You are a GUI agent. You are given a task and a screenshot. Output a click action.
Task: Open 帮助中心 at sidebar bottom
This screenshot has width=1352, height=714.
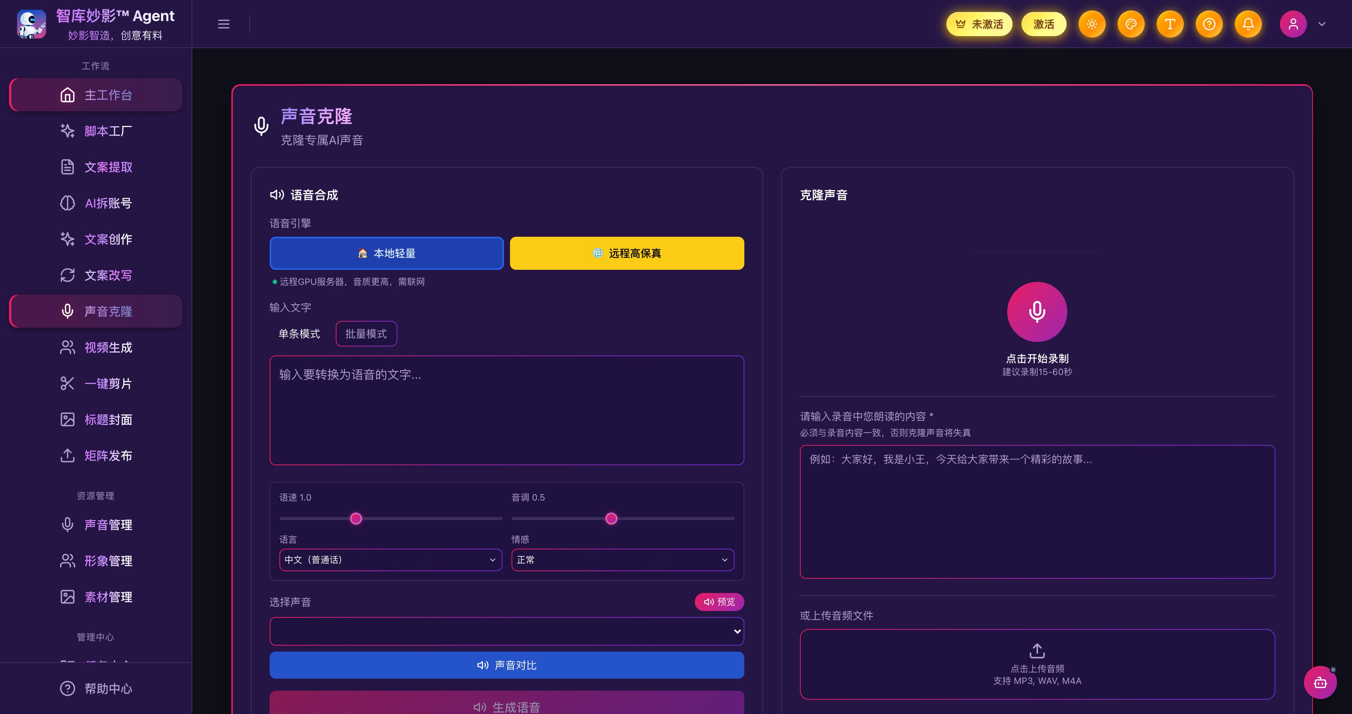(96, 688)
